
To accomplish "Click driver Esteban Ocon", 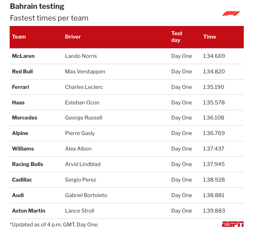I will (x=82, y=103).
